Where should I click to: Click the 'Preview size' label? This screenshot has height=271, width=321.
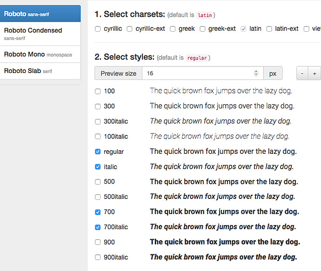pyautogui.click(x=119, y=73)
